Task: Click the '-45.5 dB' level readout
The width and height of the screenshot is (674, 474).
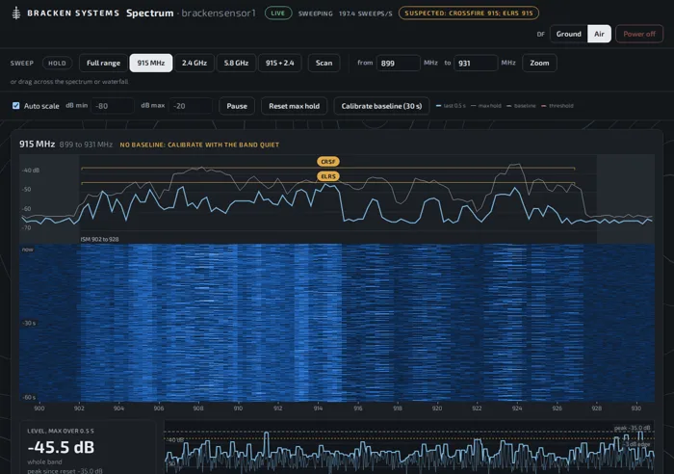Action: (61, 447)
